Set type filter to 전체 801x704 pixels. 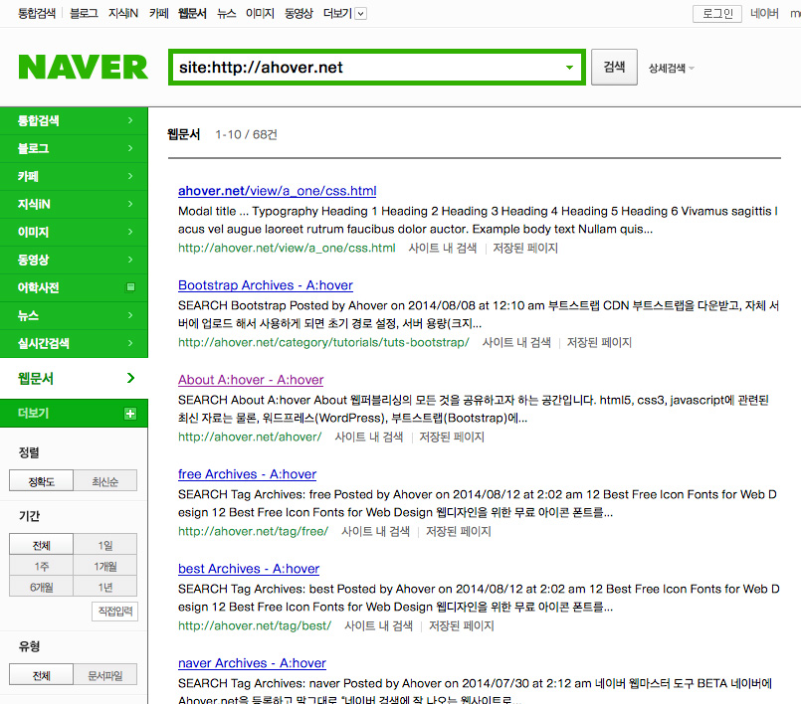pos(42,675)
